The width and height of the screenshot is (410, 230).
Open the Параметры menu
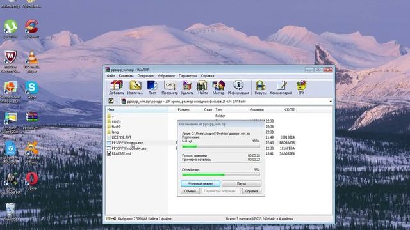188,75
